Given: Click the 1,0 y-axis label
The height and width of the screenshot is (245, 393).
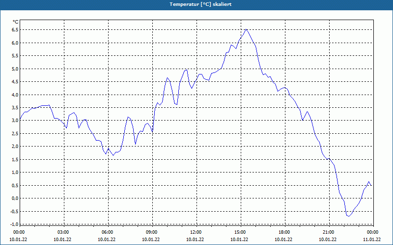Looking at the screenshot, I should point(15,172).
